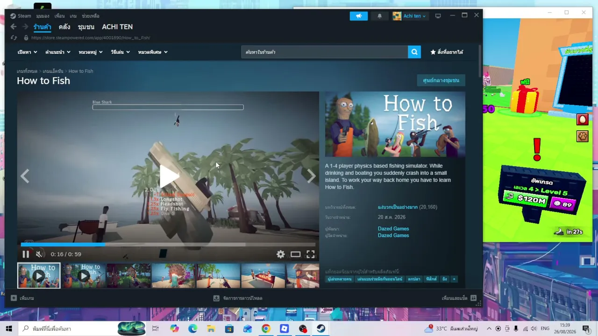Open the Windows notification center icon
The height and width of the screenshot is (336, 598).
tap(586, 329)
